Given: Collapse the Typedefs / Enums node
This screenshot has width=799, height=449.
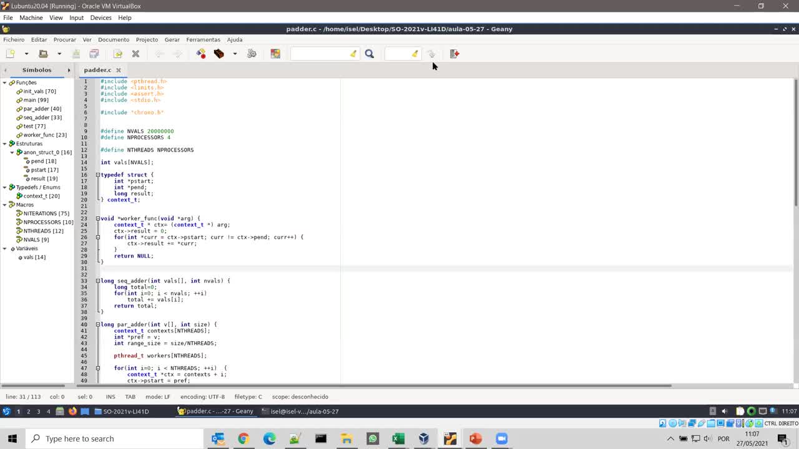Looking at the screenshot, I should pyautogui.click(x=4, y=187).
